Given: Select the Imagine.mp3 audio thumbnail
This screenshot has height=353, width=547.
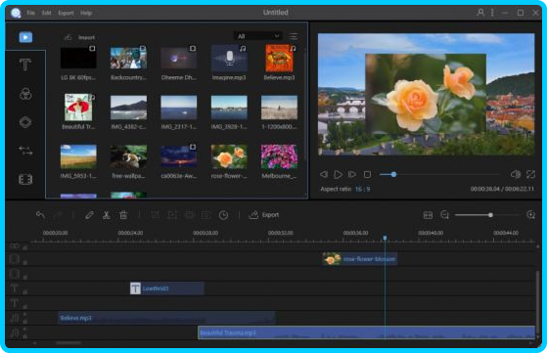Looking at the screenshot, I should click(229, 59).
